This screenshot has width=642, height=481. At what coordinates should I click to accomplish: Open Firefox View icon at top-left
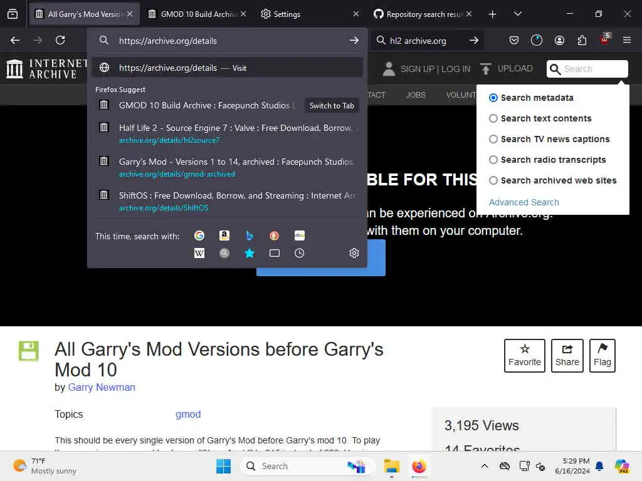point(13,14)
